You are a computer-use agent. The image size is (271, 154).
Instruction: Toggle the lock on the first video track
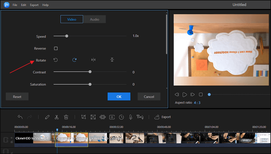click(x=12, y=142)
